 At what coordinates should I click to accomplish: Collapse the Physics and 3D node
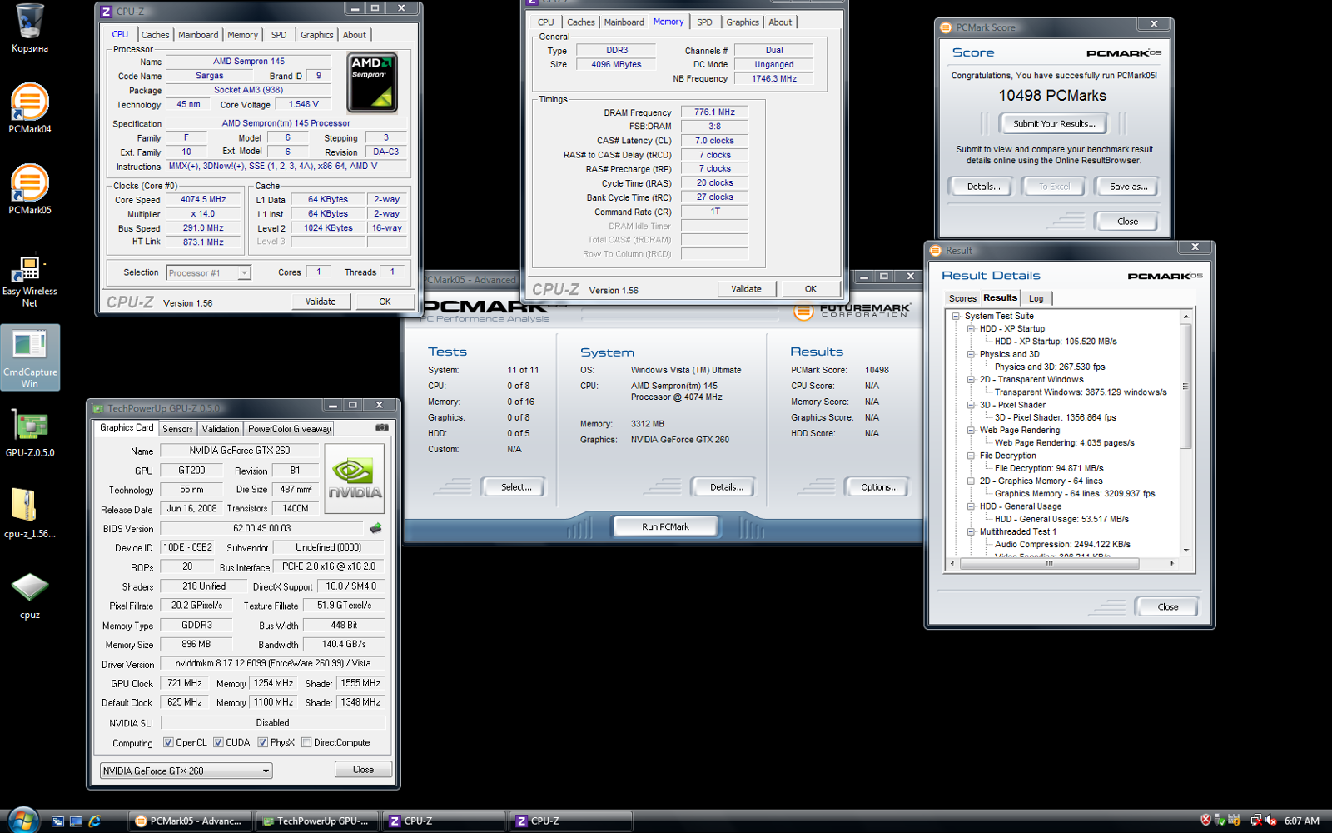tap(971, 354)
